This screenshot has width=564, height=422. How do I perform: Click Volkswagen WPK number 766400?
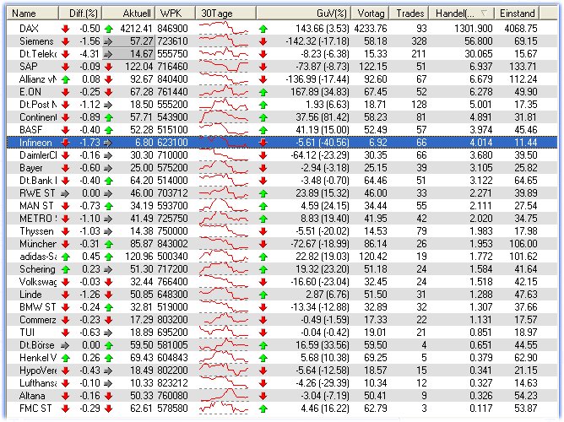[x=172, y=282]
